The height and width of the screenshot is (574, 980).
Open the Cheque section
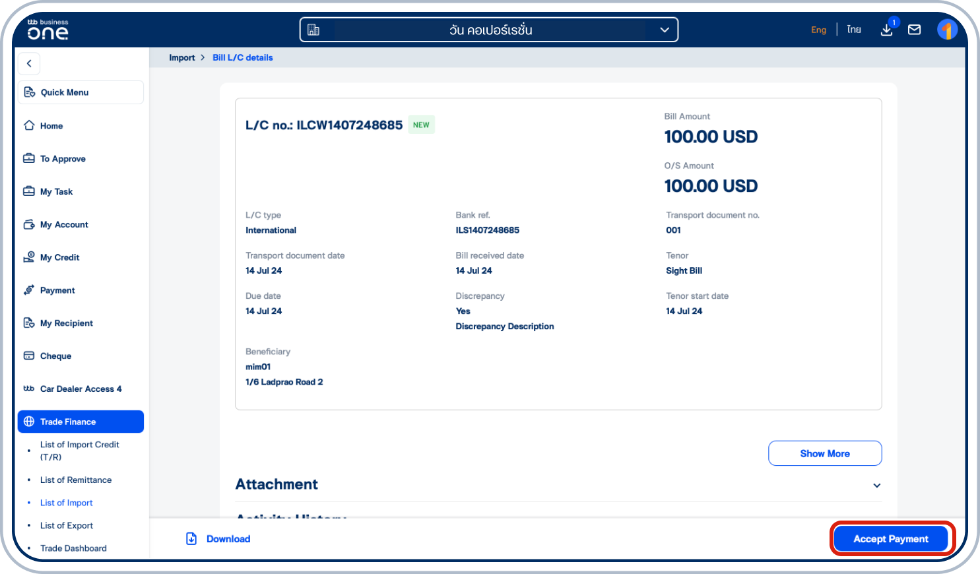(x=56, y=356)
